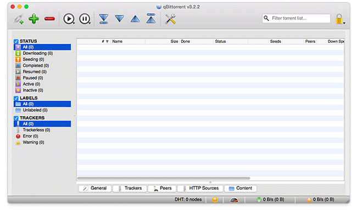Sort by the # queue column header
This screenshot has height=210, width=357.
[93, 41]
